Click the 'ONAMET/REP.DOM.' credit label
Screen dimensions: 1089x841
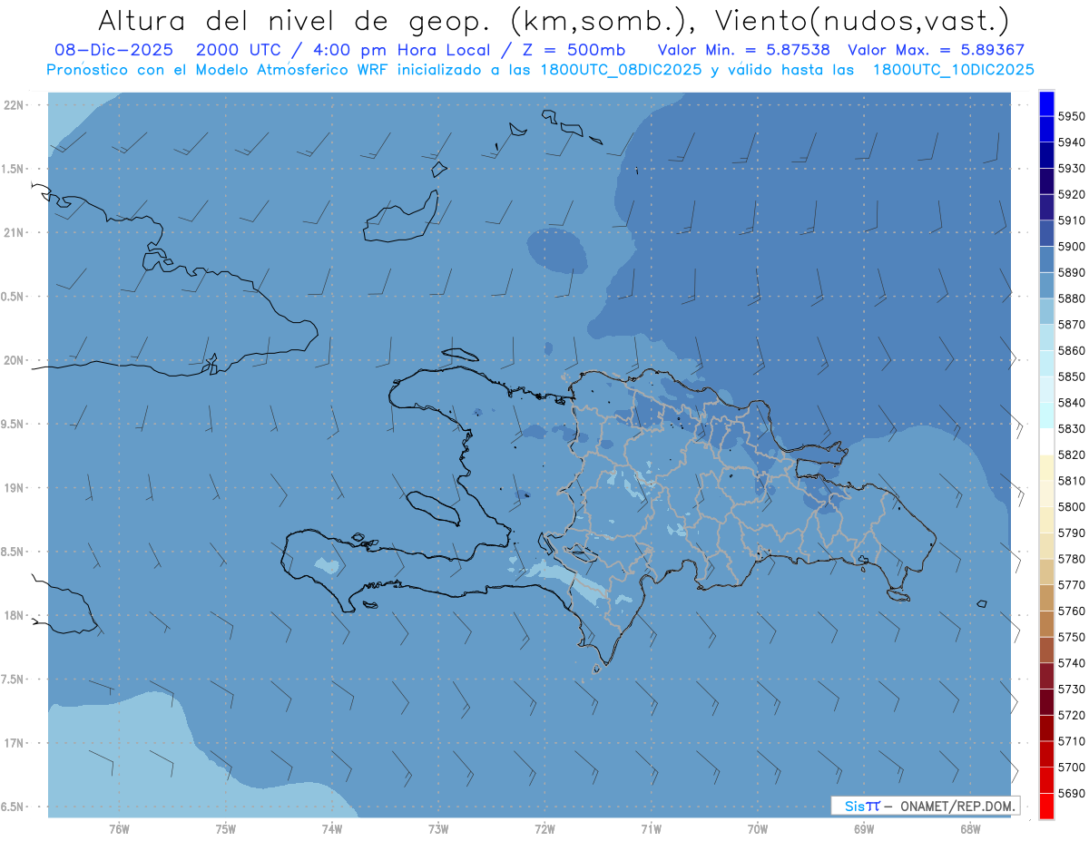957,806
